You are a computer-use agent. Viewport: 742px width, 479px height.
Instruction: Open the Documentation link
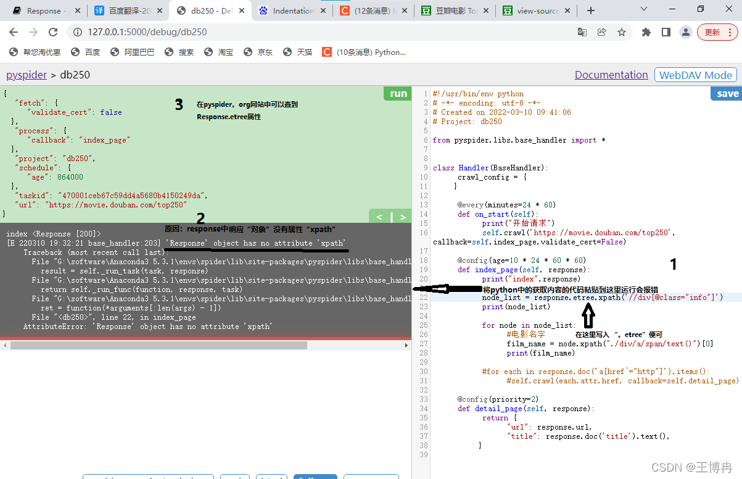[x=611, y=75]
